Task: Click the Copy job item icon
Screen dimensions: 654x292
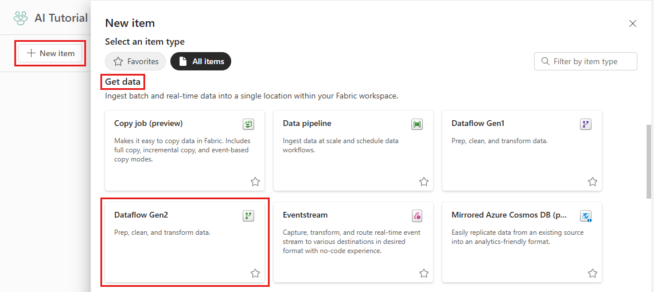Action: (248, 124)
